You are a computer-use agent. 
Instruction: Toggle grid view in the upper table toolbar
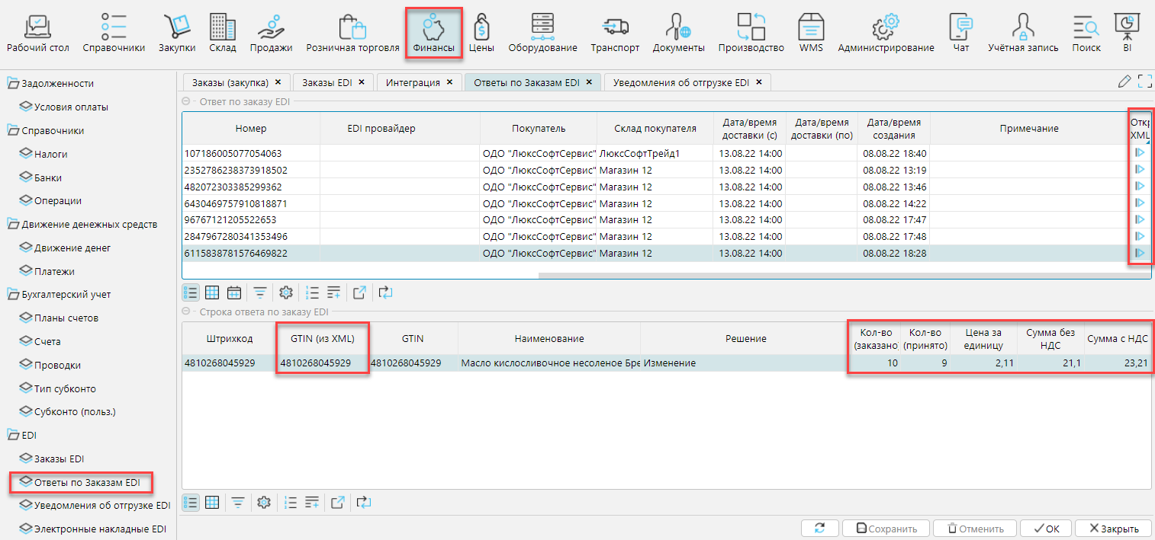213,292
